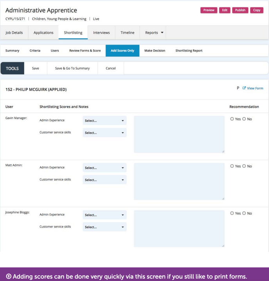This screenshot has width=269, height=281.
Task: Switch to the Job Details tab
Action: (14, 33)
